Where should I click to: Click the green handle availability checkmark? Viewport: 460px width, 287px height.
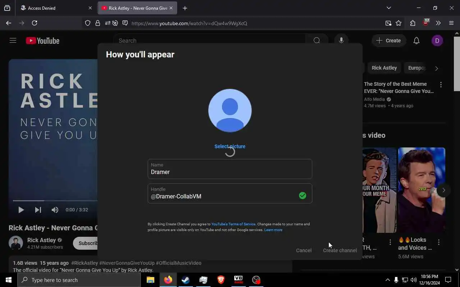click(x=303, y=196)
